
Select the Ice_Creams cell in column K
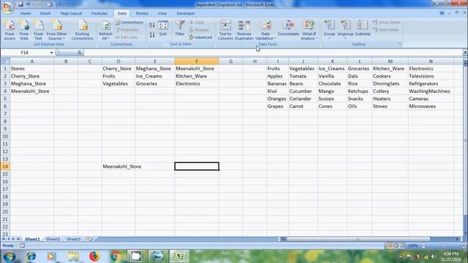click(333, 69)
